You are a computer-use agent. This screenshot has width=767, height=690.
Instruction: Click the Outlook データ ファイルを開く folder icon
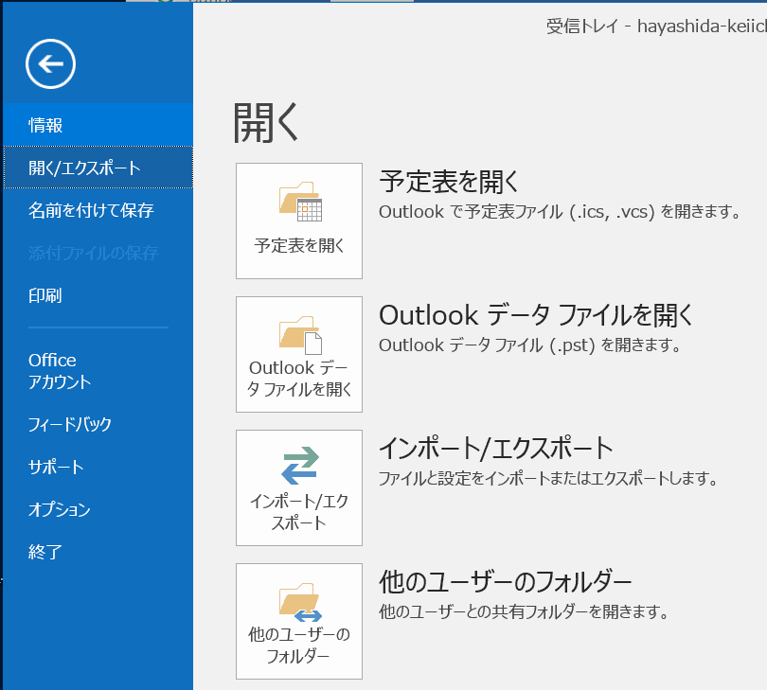[300, 336]
